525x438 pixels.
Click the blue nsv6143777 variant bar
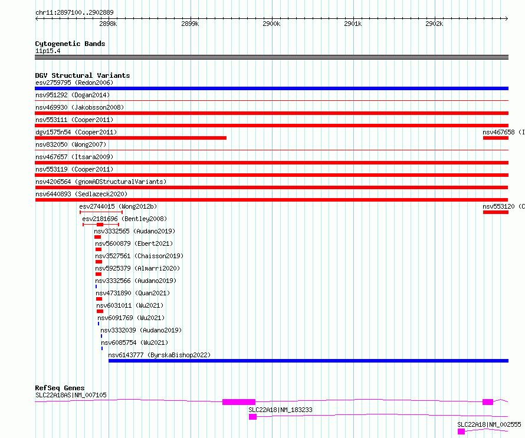point(309,361)
